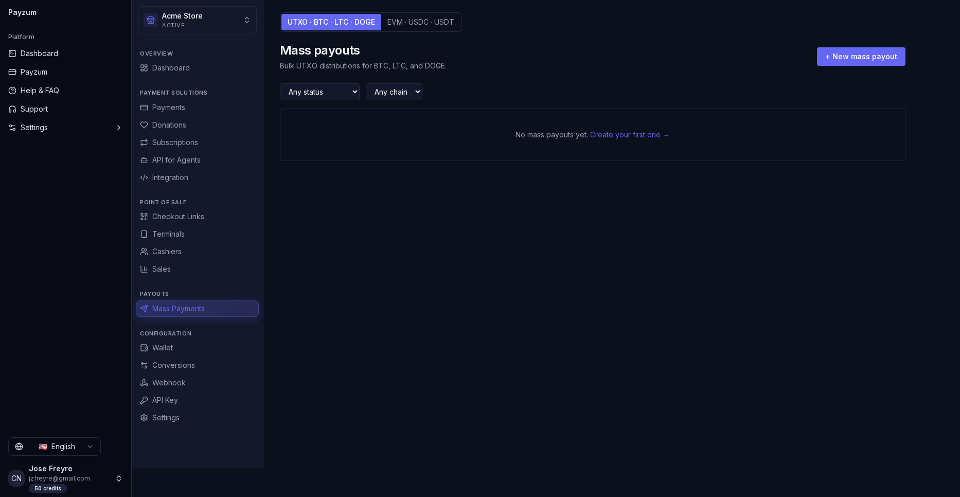Screen dimensions: 960x497
Task: Open Help & FAQ page
Action: pos(65,91)
